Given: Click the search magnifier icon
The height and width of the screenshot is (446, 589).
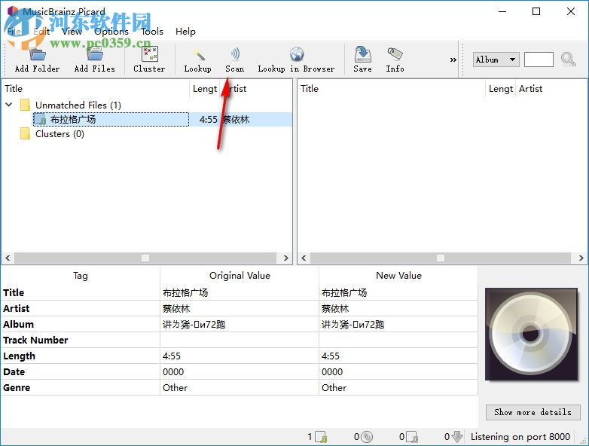Looking at the screenshot, I should click(x=568, y=59).
